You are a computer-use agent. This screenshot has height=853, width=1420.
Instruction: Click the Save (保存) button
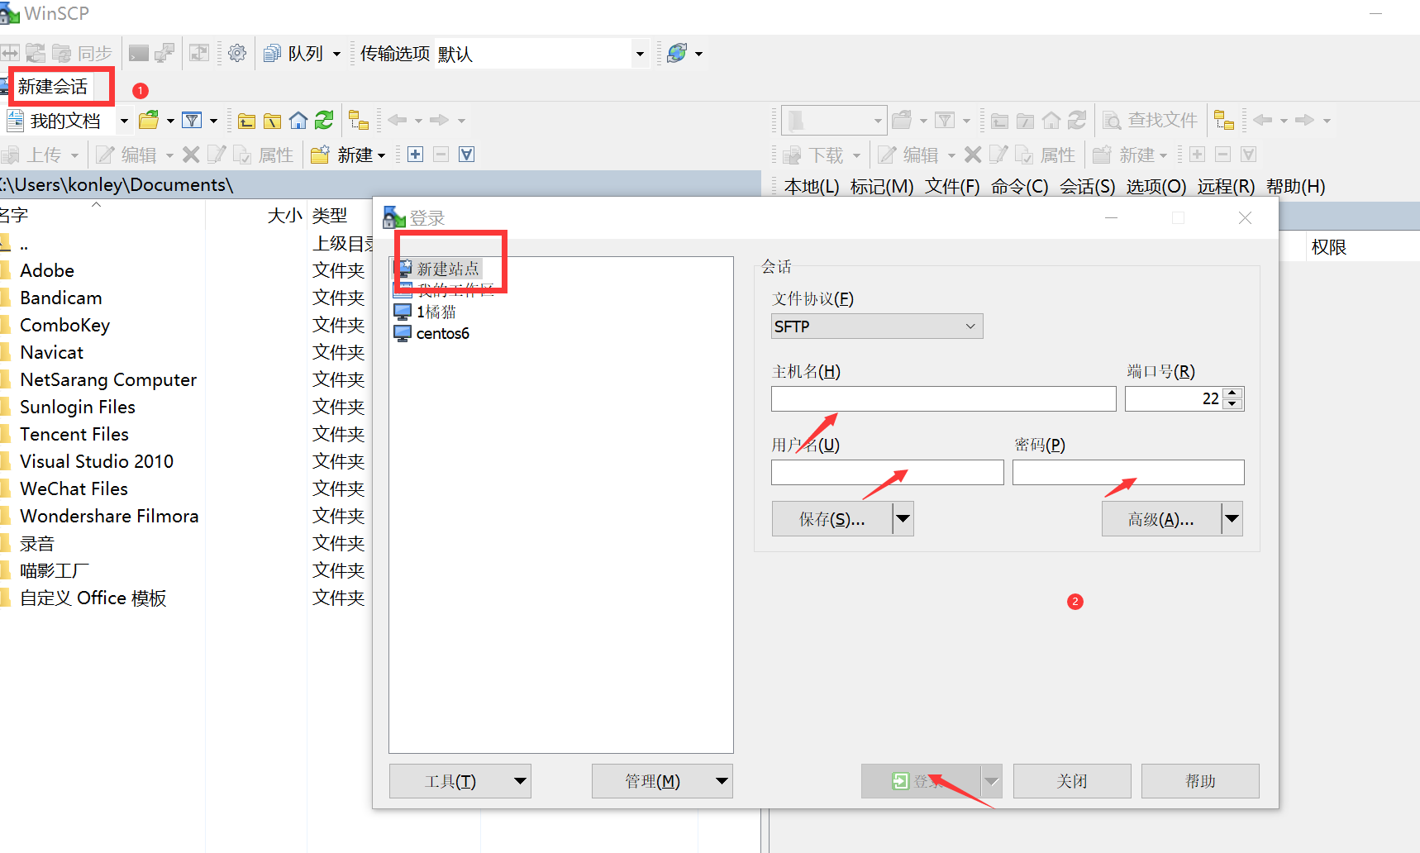pos(832,519)
